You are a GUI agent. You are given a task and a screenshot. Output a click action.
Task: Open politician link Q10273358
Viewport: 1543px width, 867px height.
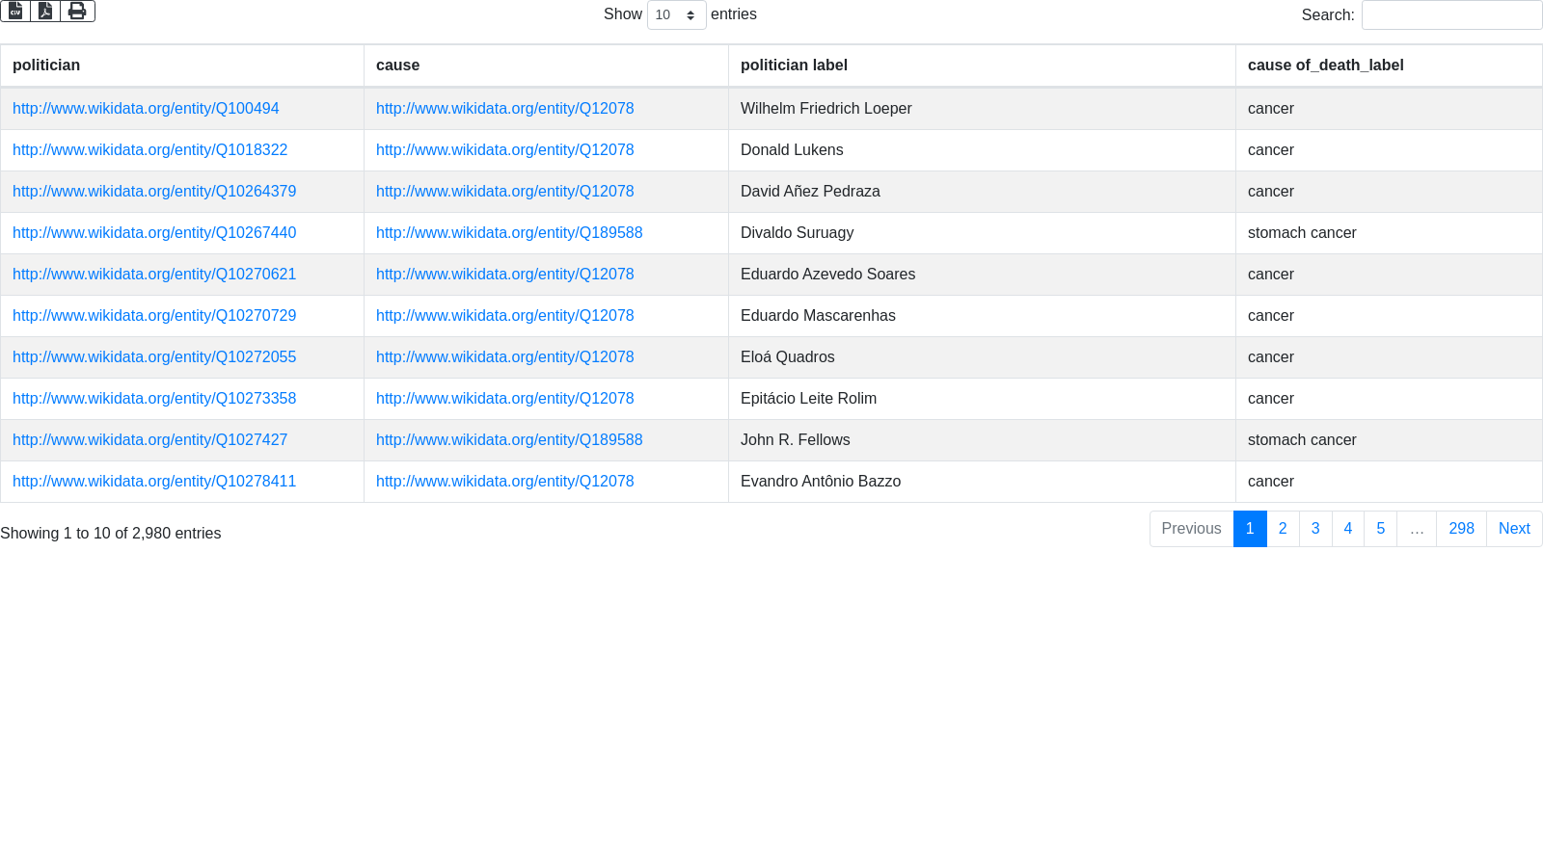154,399
